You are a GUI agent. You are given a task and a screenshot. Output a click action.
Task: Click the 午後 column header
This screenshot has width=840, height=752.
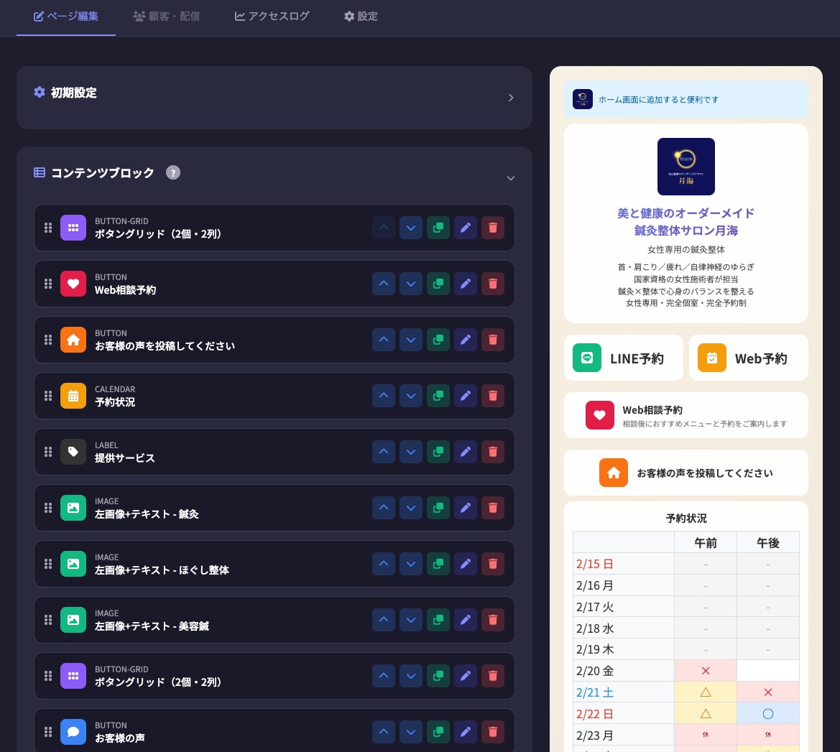767,542
